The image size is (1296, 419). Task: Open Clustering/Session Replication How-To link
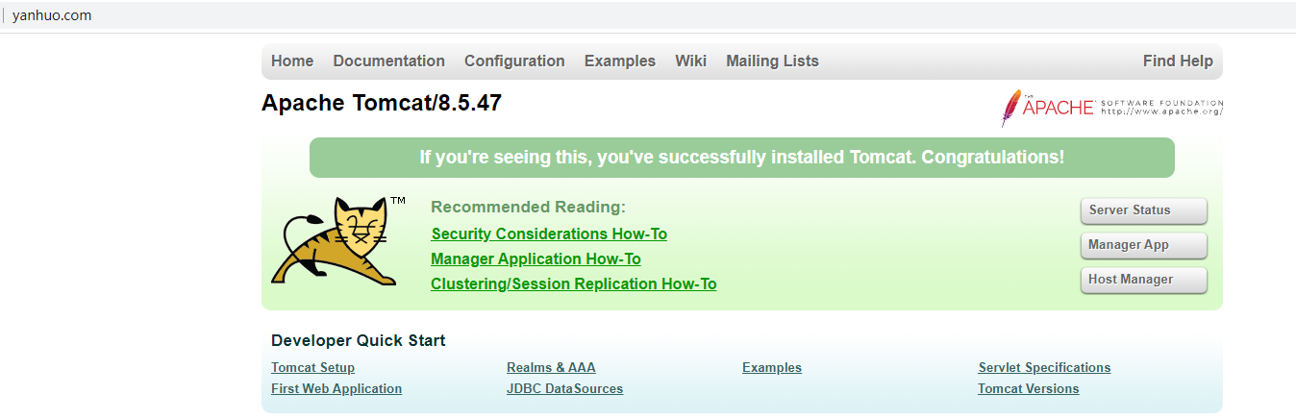(574, 283)
